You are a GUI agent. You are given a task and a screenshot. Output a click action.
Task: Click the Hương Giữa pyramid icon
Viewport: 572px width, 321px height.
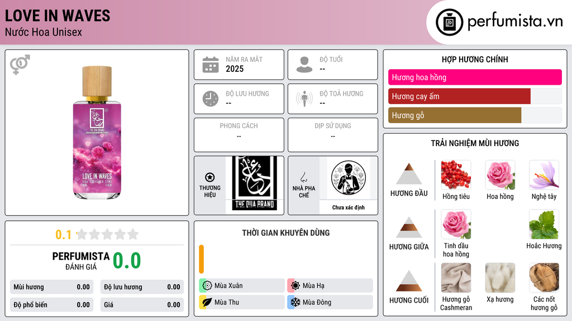[x=409, y=227]
